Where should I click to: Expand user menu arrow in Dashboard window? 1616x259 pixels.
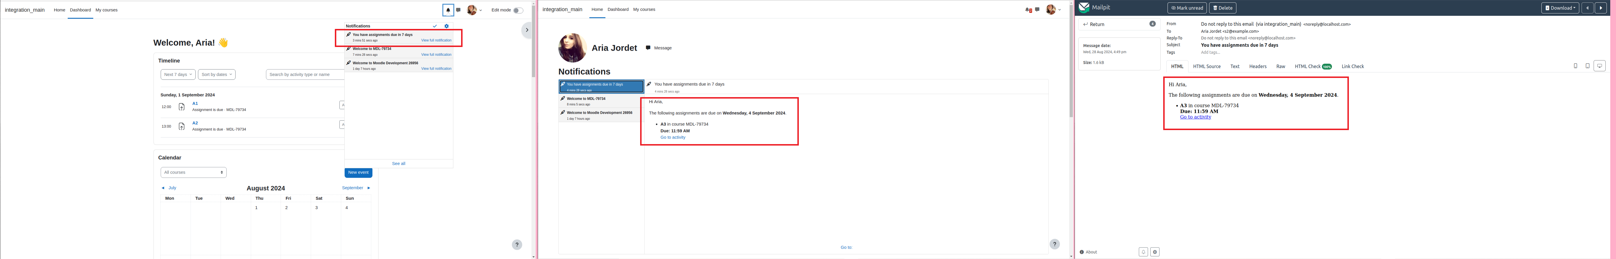point(481,10)
